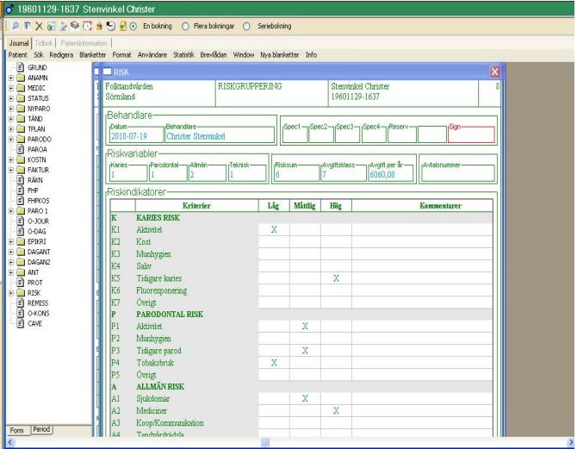The width and height of the screenshot is (577, 449).
Task: Expand the FAKTUR folder node
Action: (11, 170)
